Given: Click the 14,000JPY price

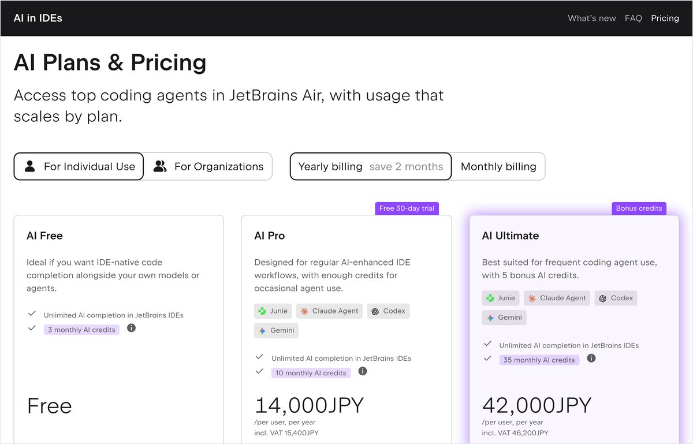Looking at the screenshot, I should pos(309,405).
